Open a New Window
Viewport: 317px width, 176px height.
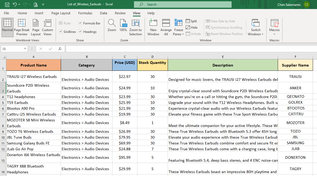click(x=153, y=28)
